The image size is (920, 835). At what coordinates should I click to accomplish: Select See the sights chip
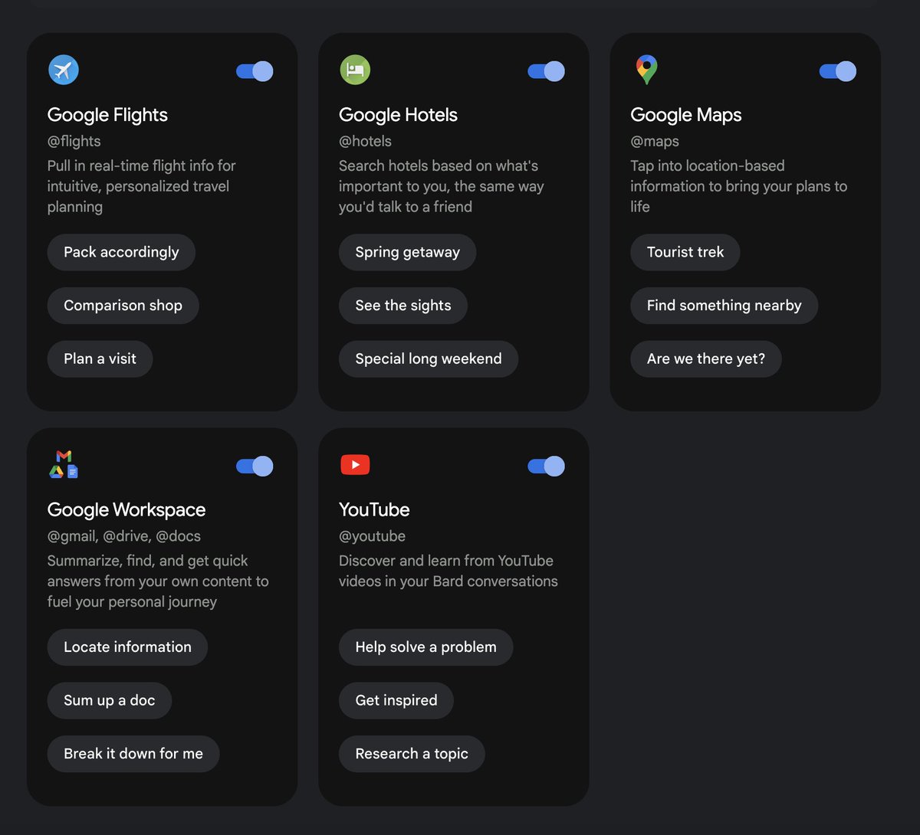click(403, 306)
